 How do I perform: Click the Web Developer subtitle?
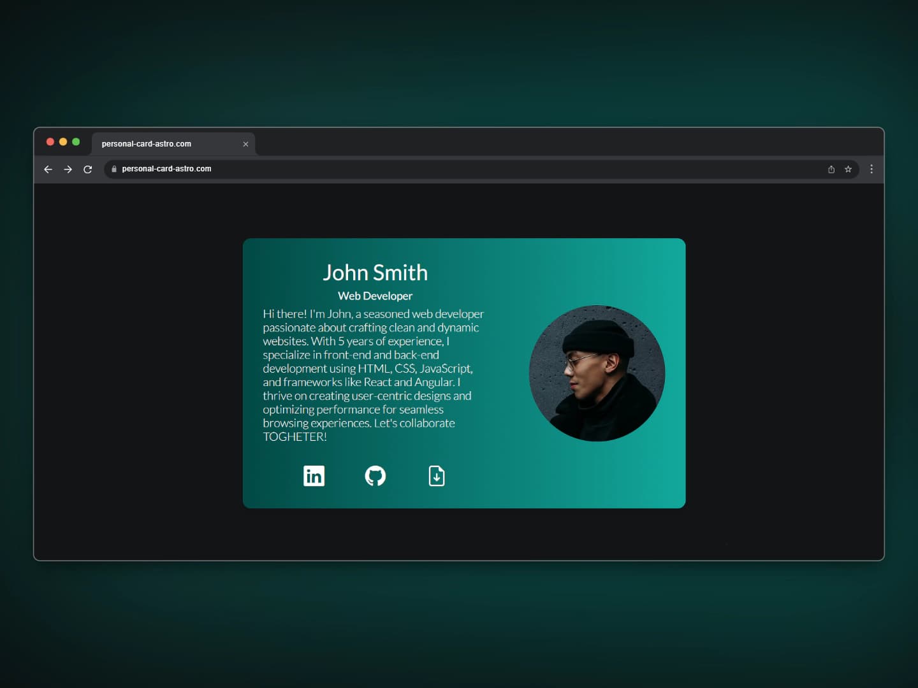click(x=375, y=296)
